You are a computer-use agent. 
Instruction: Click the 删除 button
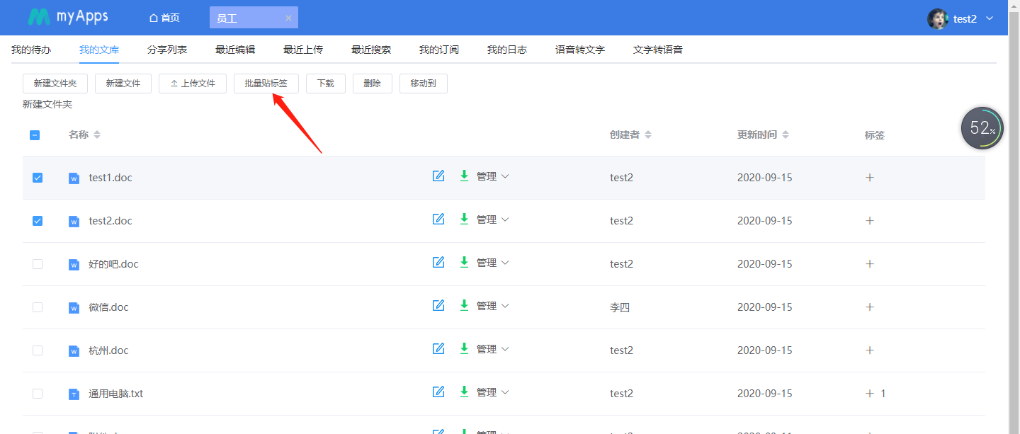tap(373, 84)
